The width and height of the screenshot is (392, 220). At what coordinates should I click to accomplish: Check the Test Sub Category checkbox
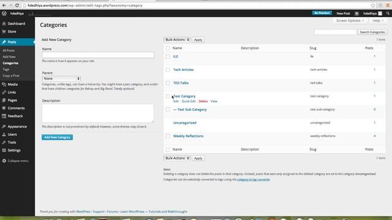pyautogui.click(x=168, y=109)
